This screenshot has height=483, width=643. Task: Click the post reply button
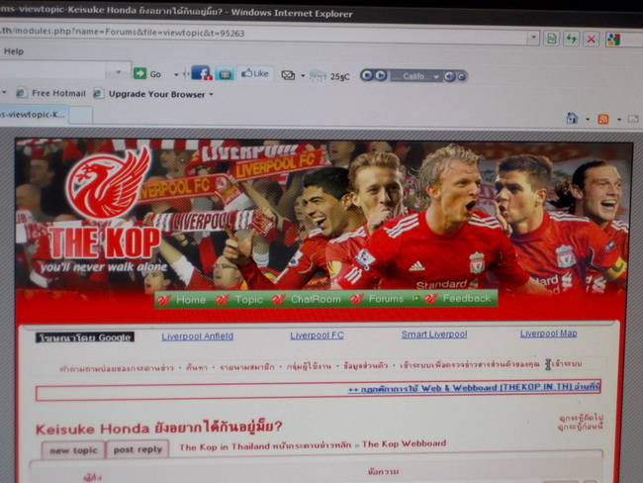click(138, 449)
